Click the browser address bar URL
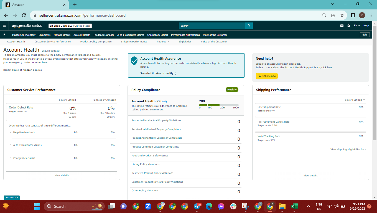The width and height of the screenshot is (377, 213). click(83, 15)
